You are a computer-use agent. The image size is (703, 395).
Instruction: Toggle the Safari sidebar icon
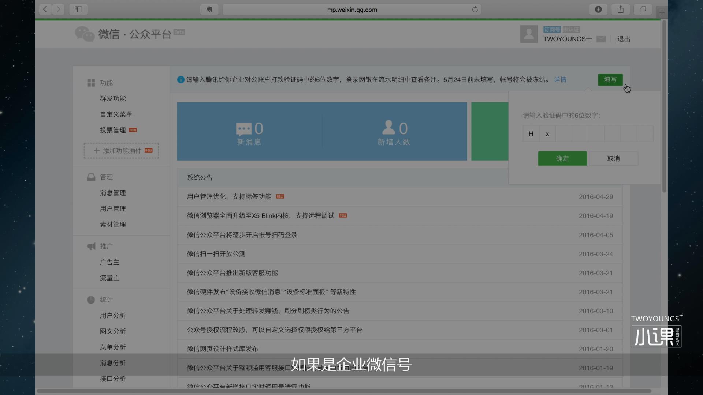click(x=78, y=9)
